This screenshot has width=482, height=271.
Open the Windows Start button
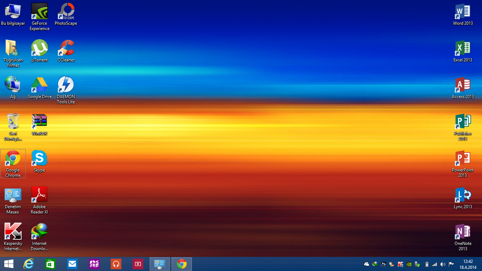coord(9,264)
